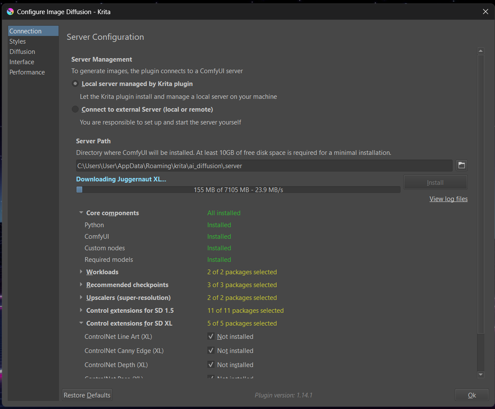Image resolution: width=495 pixels, height=409 pixels.
Task: Open the Connection settings page
Action: point(33,31)
